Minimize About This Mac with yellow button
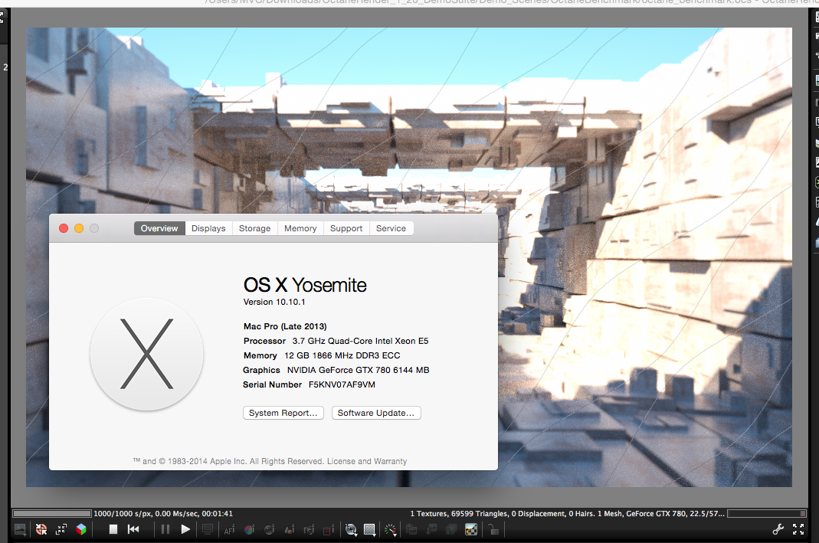 click(79, 228)
